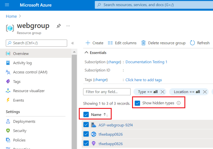The image size is (213, 149).
Task: Open Activity log in the sidebar
Action: (22, 63)
